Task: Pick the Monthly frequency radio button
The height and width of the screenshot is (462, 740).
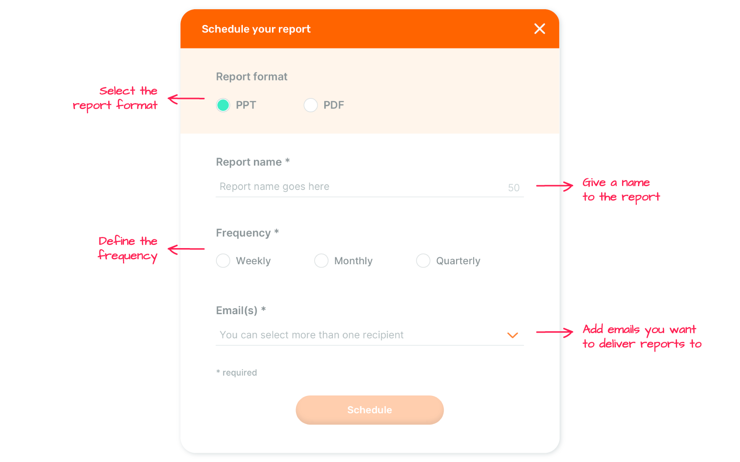Action: 321,261
